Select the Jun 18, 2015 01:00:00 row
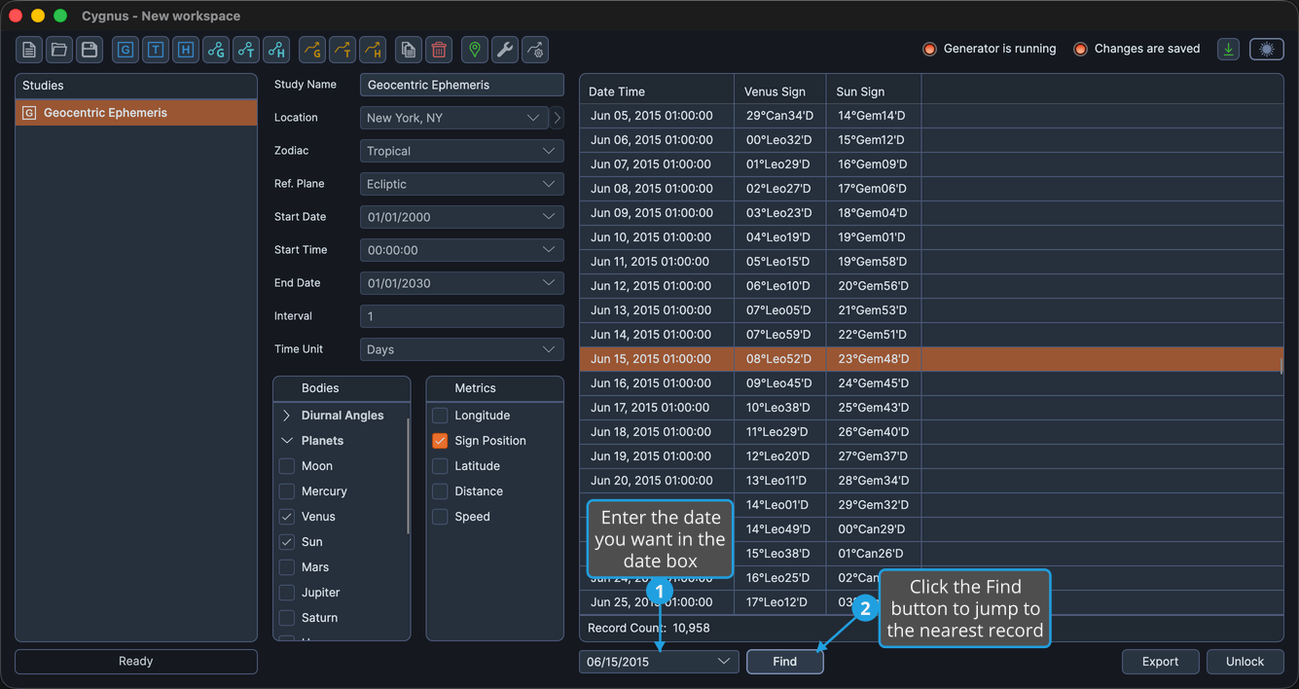Screen dimensions: 1299x689 [931, 432]
